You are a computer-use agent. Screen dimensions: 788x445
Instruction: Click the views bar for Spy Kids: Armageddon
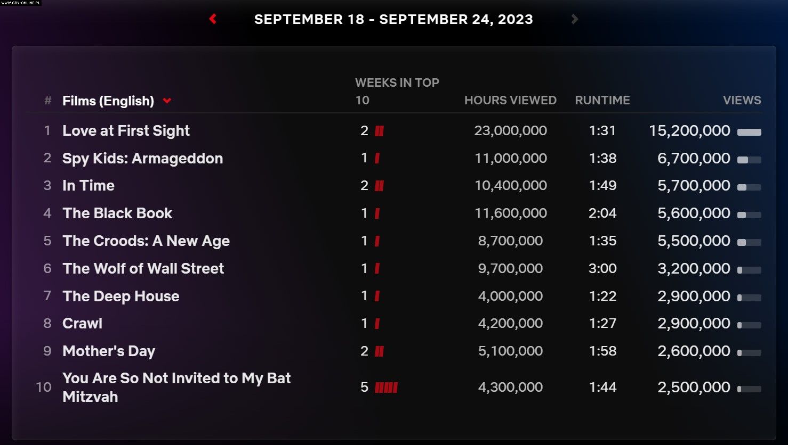[749, 160]
